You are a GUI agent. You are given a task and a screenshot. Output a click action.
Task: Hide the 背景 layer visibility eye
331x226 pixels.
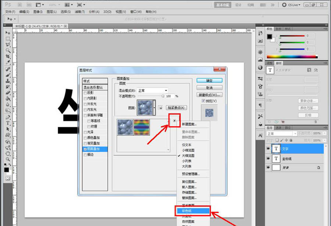click(268, 168)
